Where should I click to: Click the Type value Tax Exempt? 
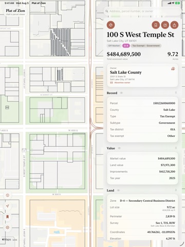click(168, 116)
